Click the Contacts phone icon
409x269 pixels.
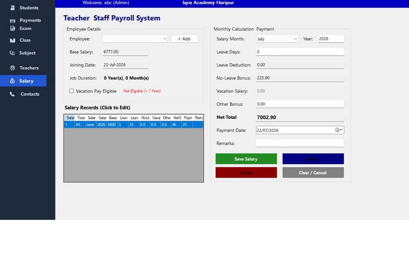tap(12, 94)
